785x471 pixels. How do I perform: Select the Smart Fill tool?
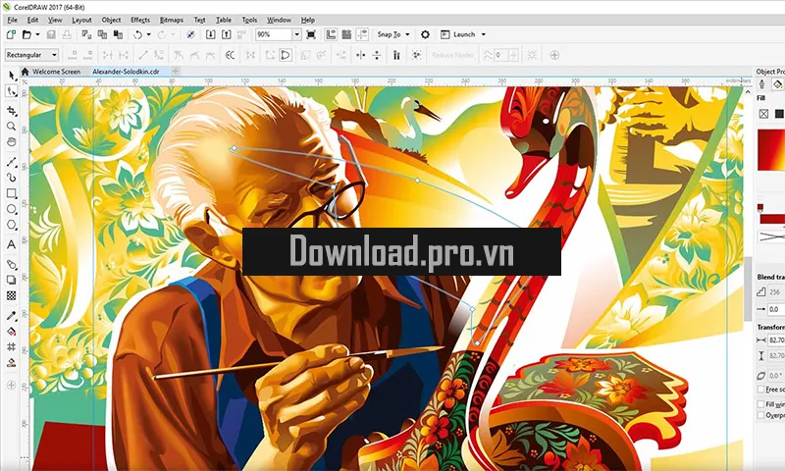(x=12, y=362)
